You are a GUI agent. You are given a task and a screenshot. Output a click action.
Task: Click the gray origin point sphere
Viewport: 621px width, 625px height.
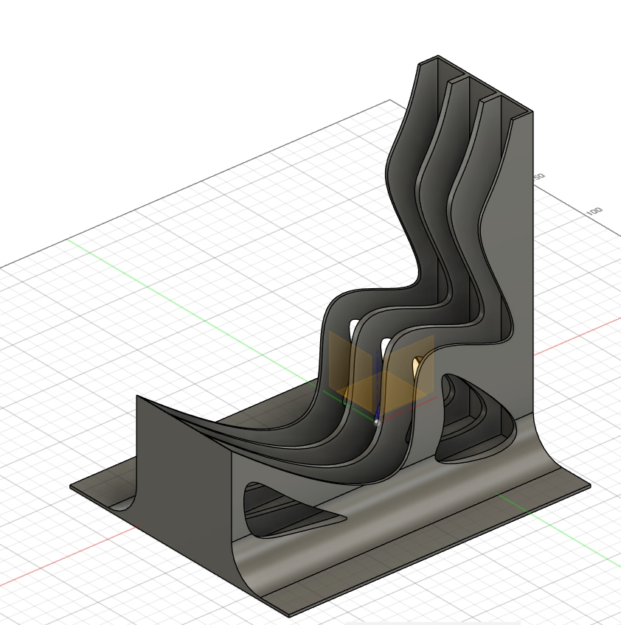click(376, 422)
